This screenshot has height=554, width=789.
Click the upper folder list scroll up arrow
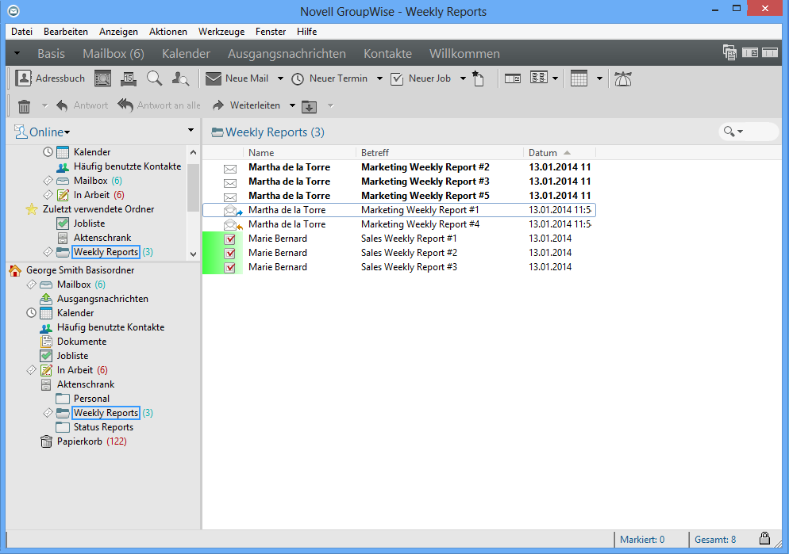click(193, 152)
